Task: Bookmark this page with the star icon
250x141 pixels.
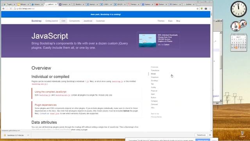Action: pos(197,9)
